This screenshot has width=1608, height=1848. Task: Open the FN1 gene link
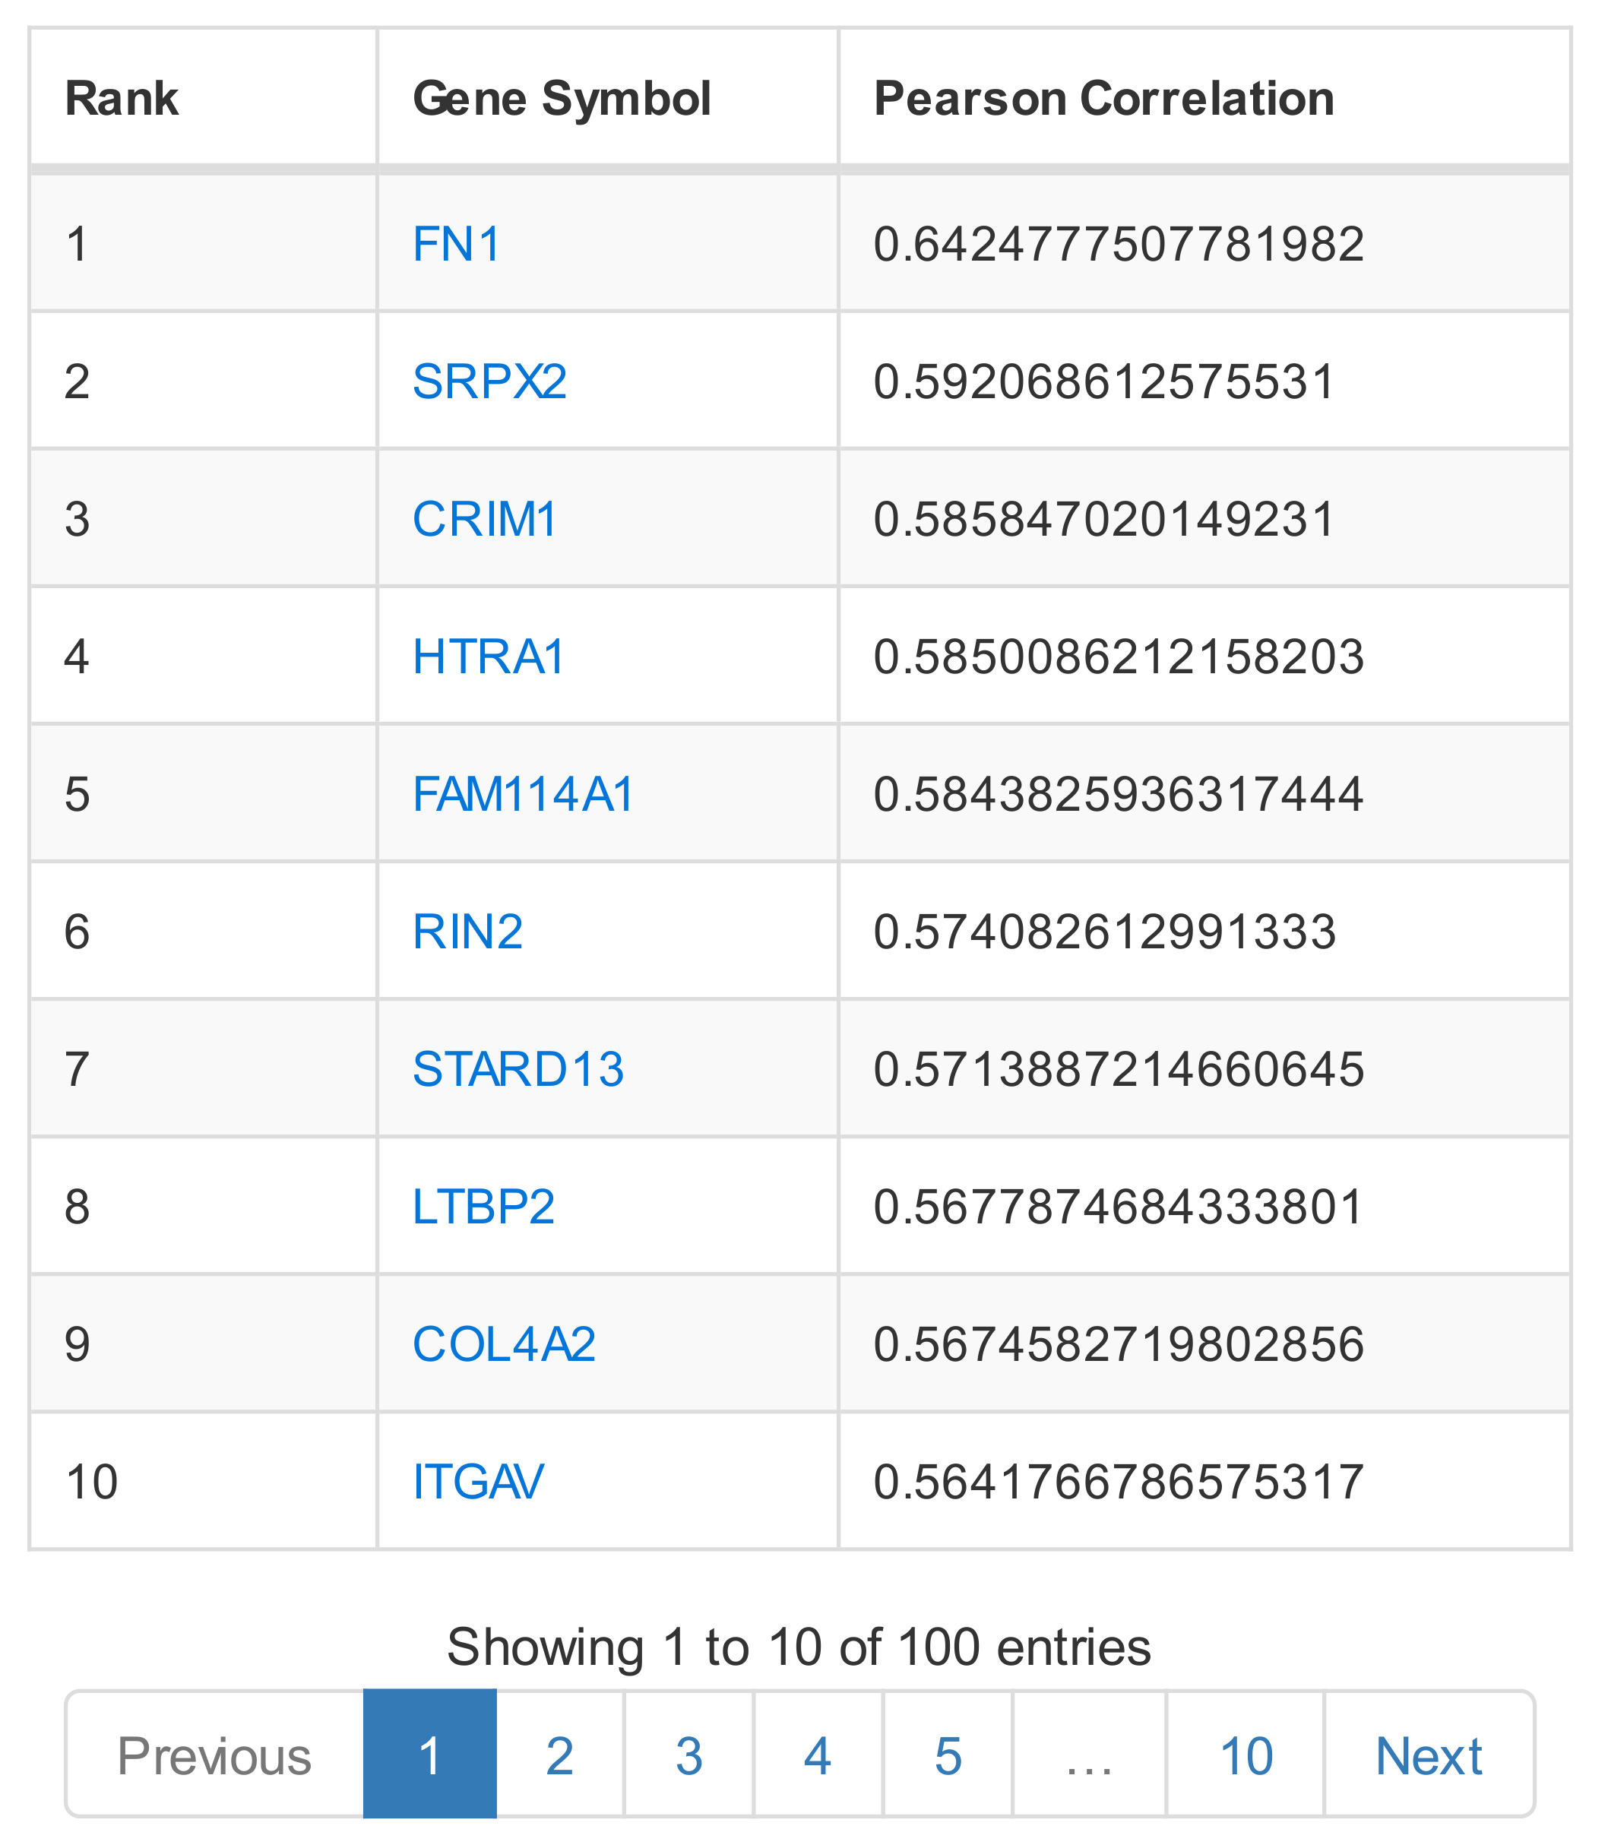pyautogui.click(x=456, y=244)
